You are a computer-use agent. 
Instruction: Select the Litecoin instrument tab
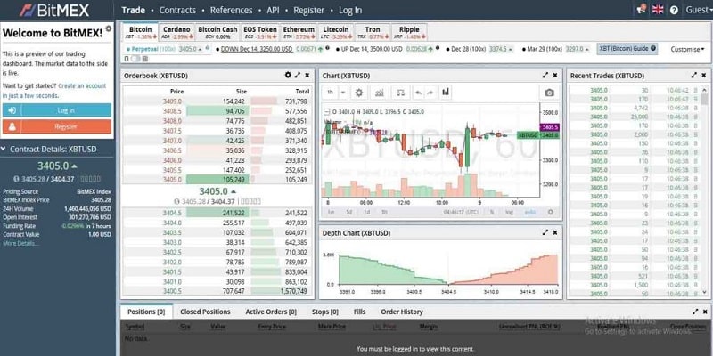(x=336, y=32)
